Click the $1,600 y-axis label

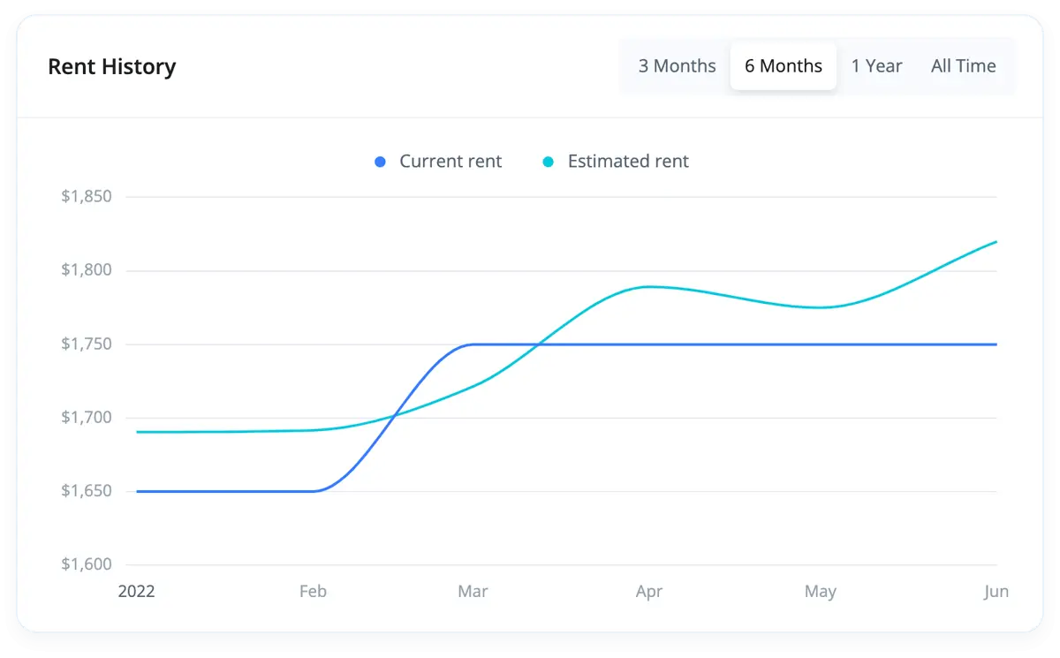(87, 565)
